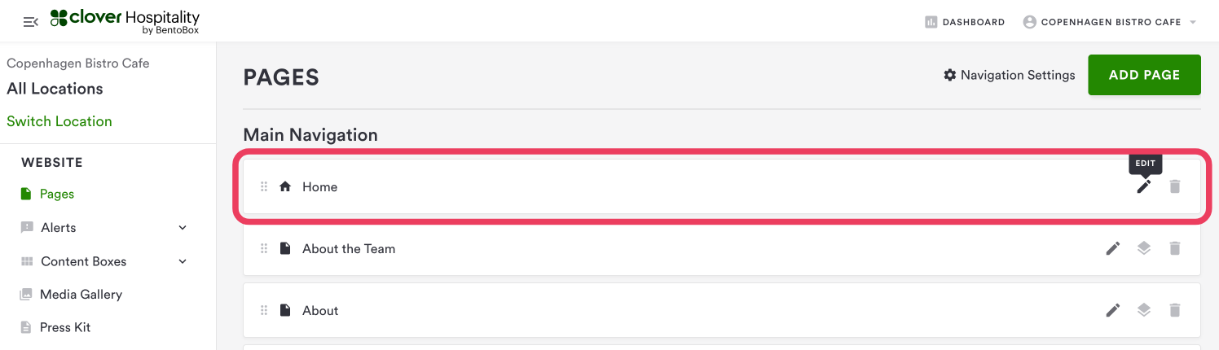Viewport: 1219px width, 350px height.
Task: Open Pages in the sidebar
Action: 57,194
